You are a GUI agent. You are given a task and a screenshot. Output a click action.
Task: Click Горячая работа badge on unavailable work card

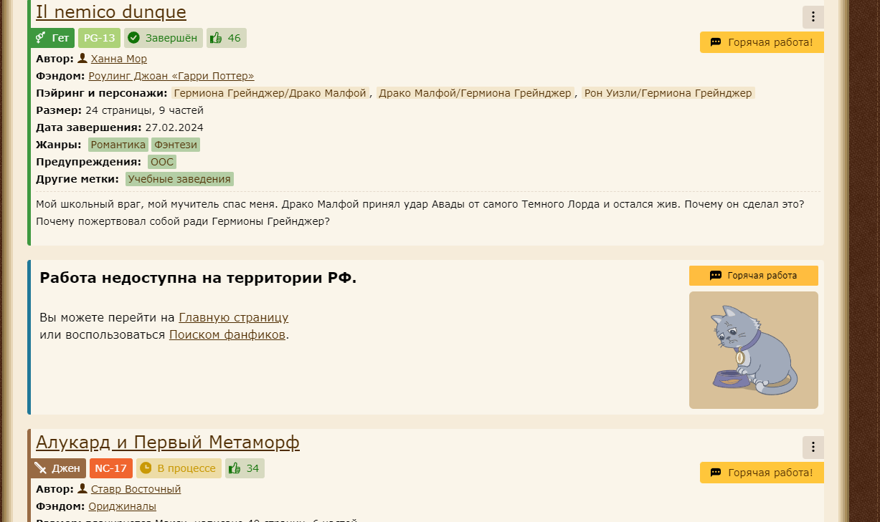pos(754,276)
